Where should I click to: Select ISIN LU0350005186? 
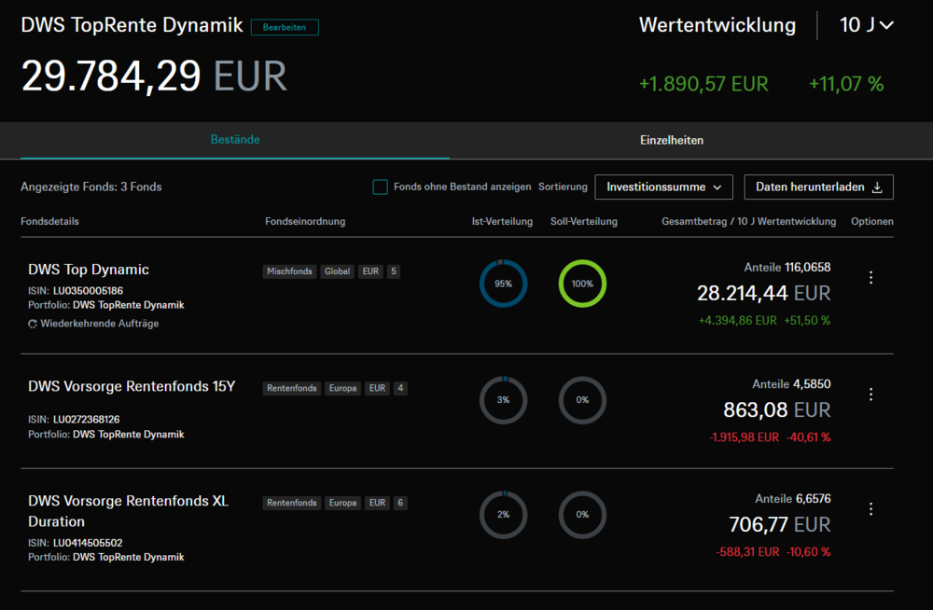(88, 291)
